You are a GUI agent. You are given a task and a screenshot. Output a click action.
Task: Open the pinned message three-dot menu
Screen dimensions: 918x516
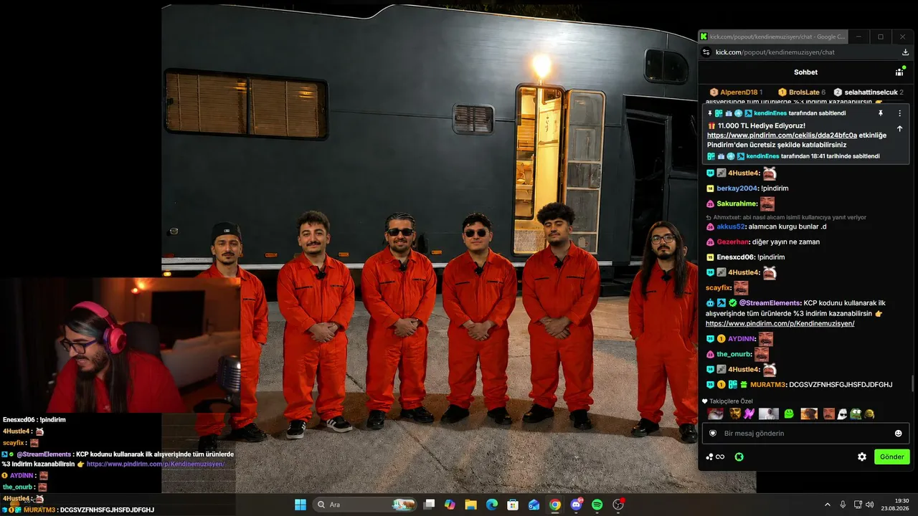click(900, 113)
